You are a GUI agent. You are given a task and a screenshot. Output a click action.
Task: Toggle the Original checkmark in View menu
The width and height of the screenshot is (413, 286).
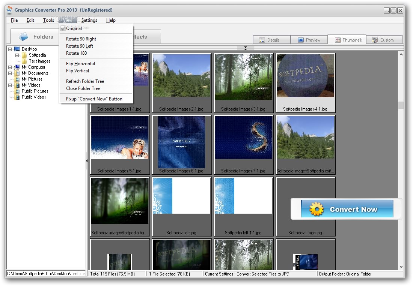pos(63,28)
